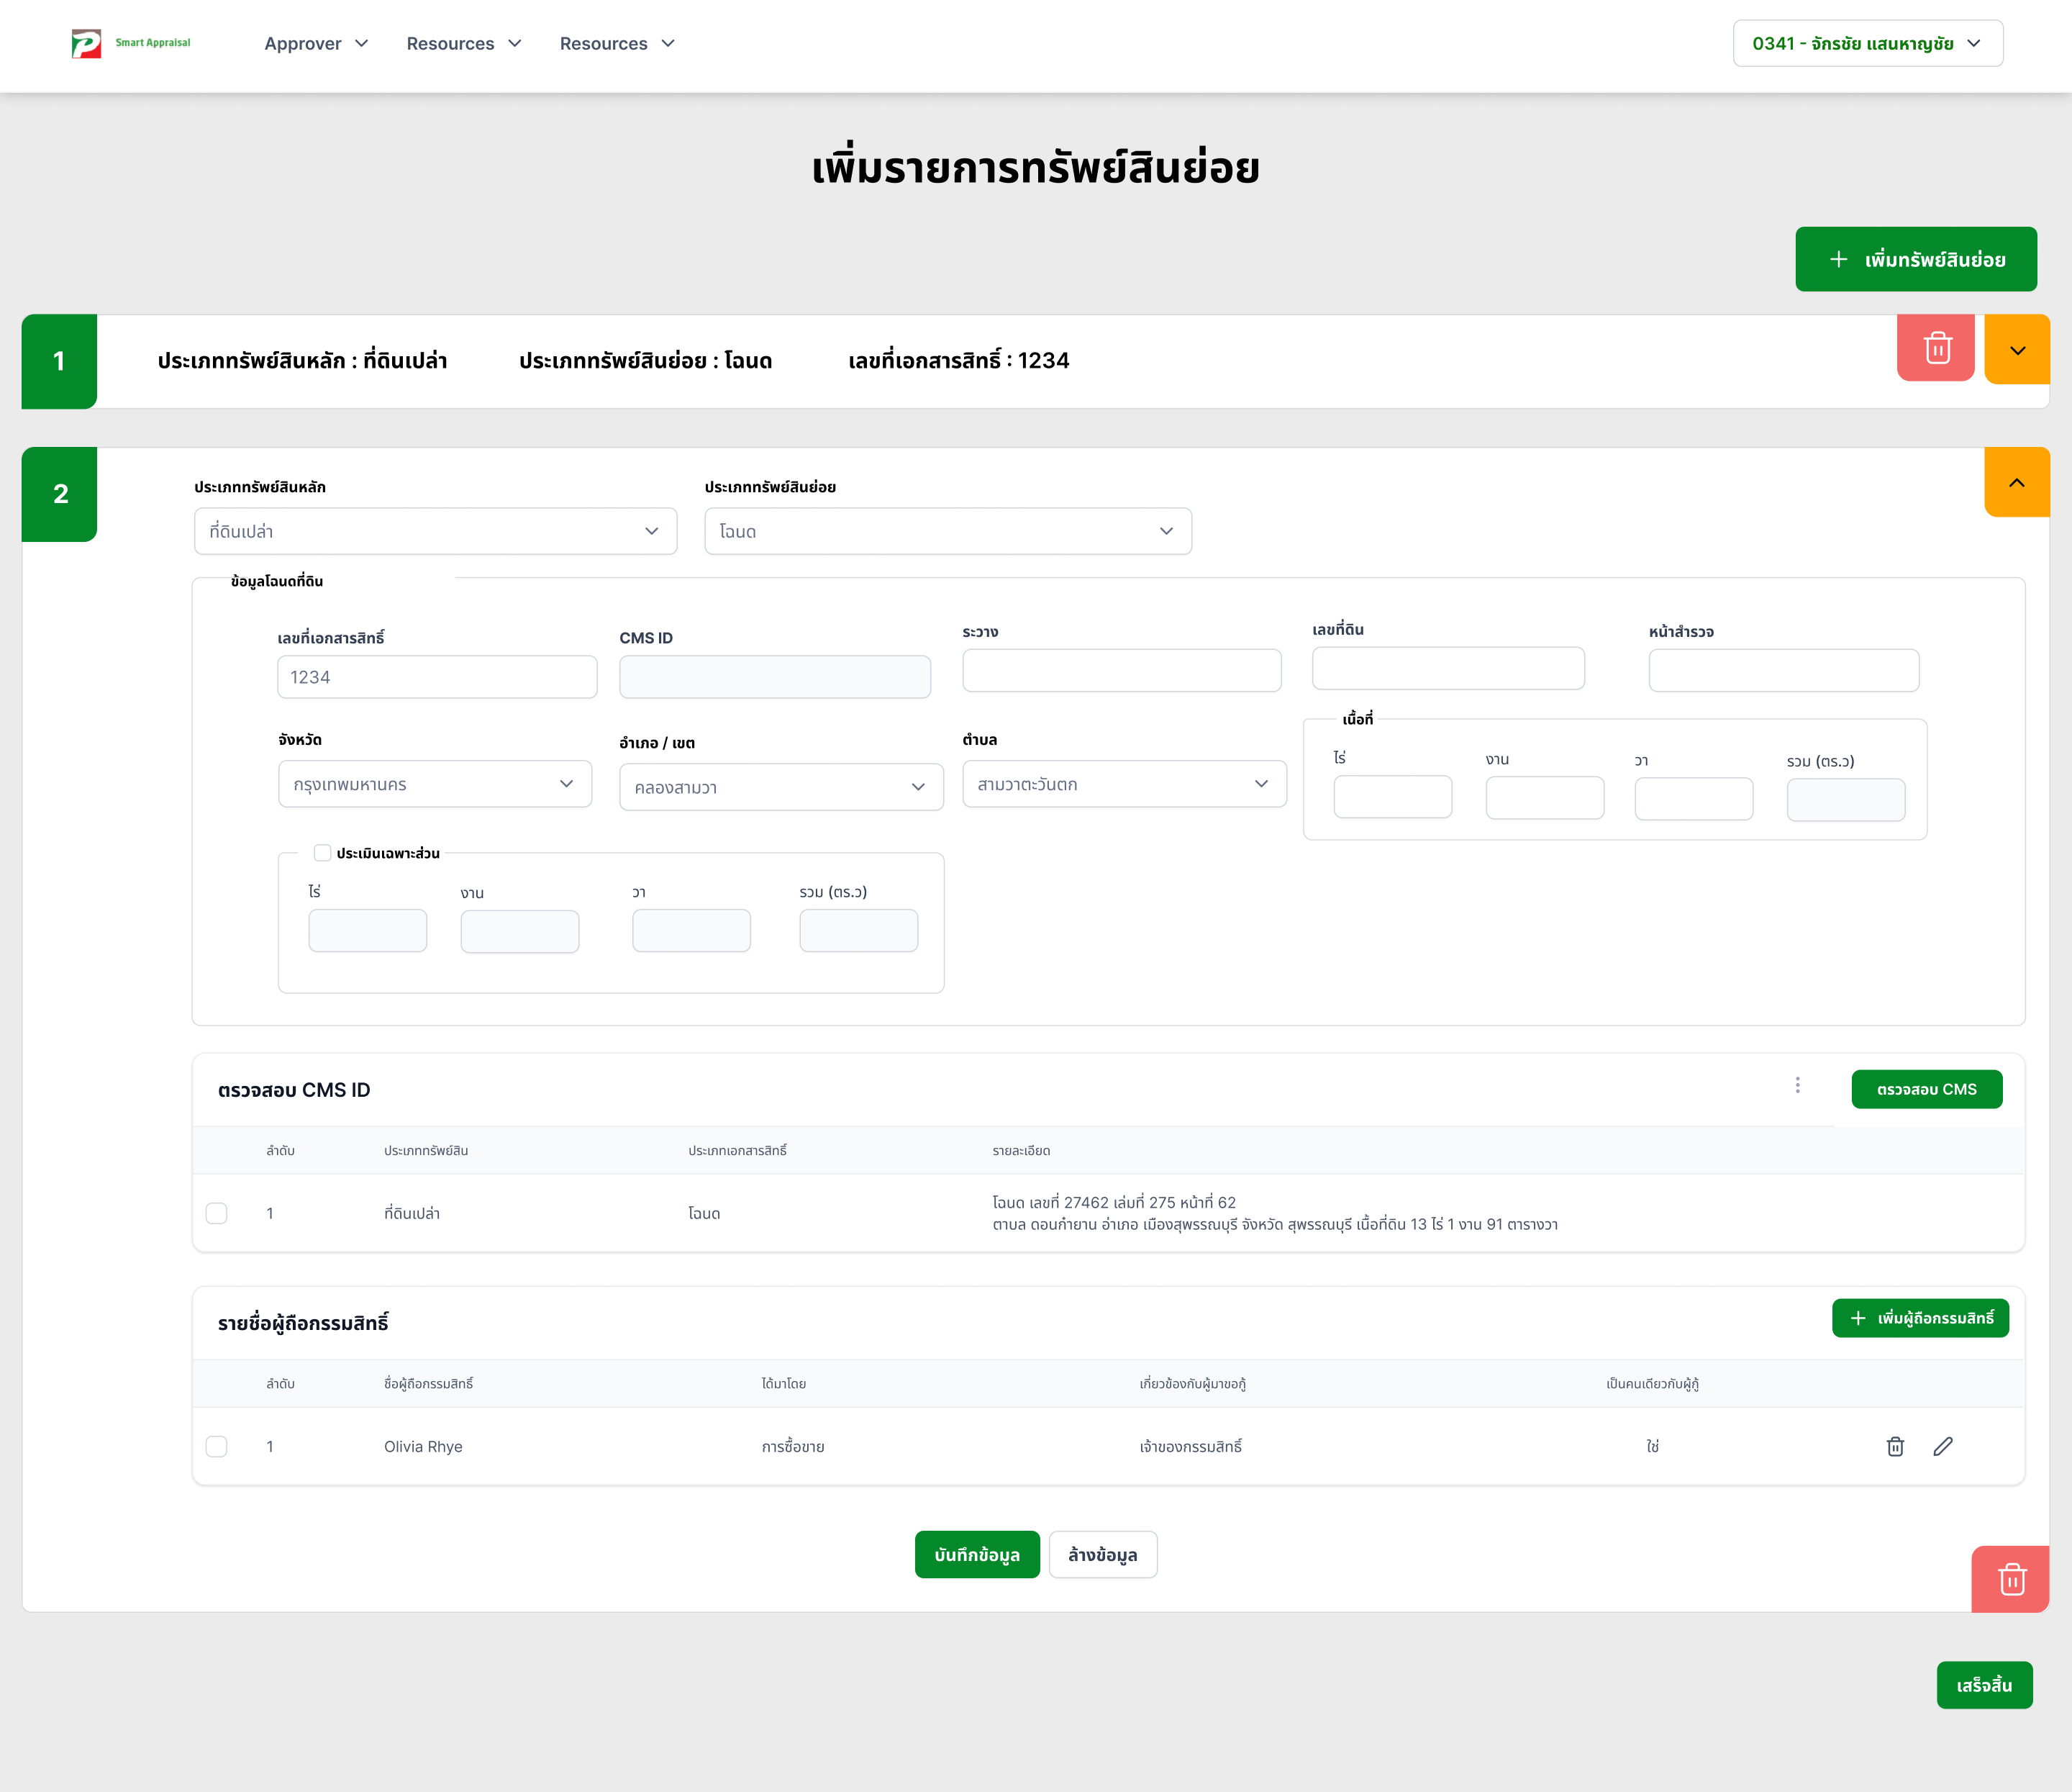Select Olivia Rhye row checkbox
The image size is (2072, 1792).
[x=216, y=1447]
